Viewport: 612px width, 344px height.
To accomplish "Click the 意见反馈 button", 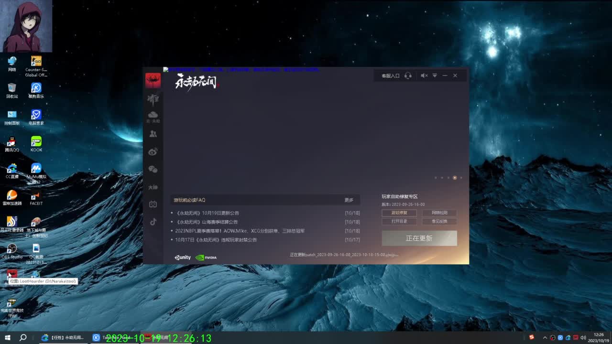I will (x=439, y=221).
